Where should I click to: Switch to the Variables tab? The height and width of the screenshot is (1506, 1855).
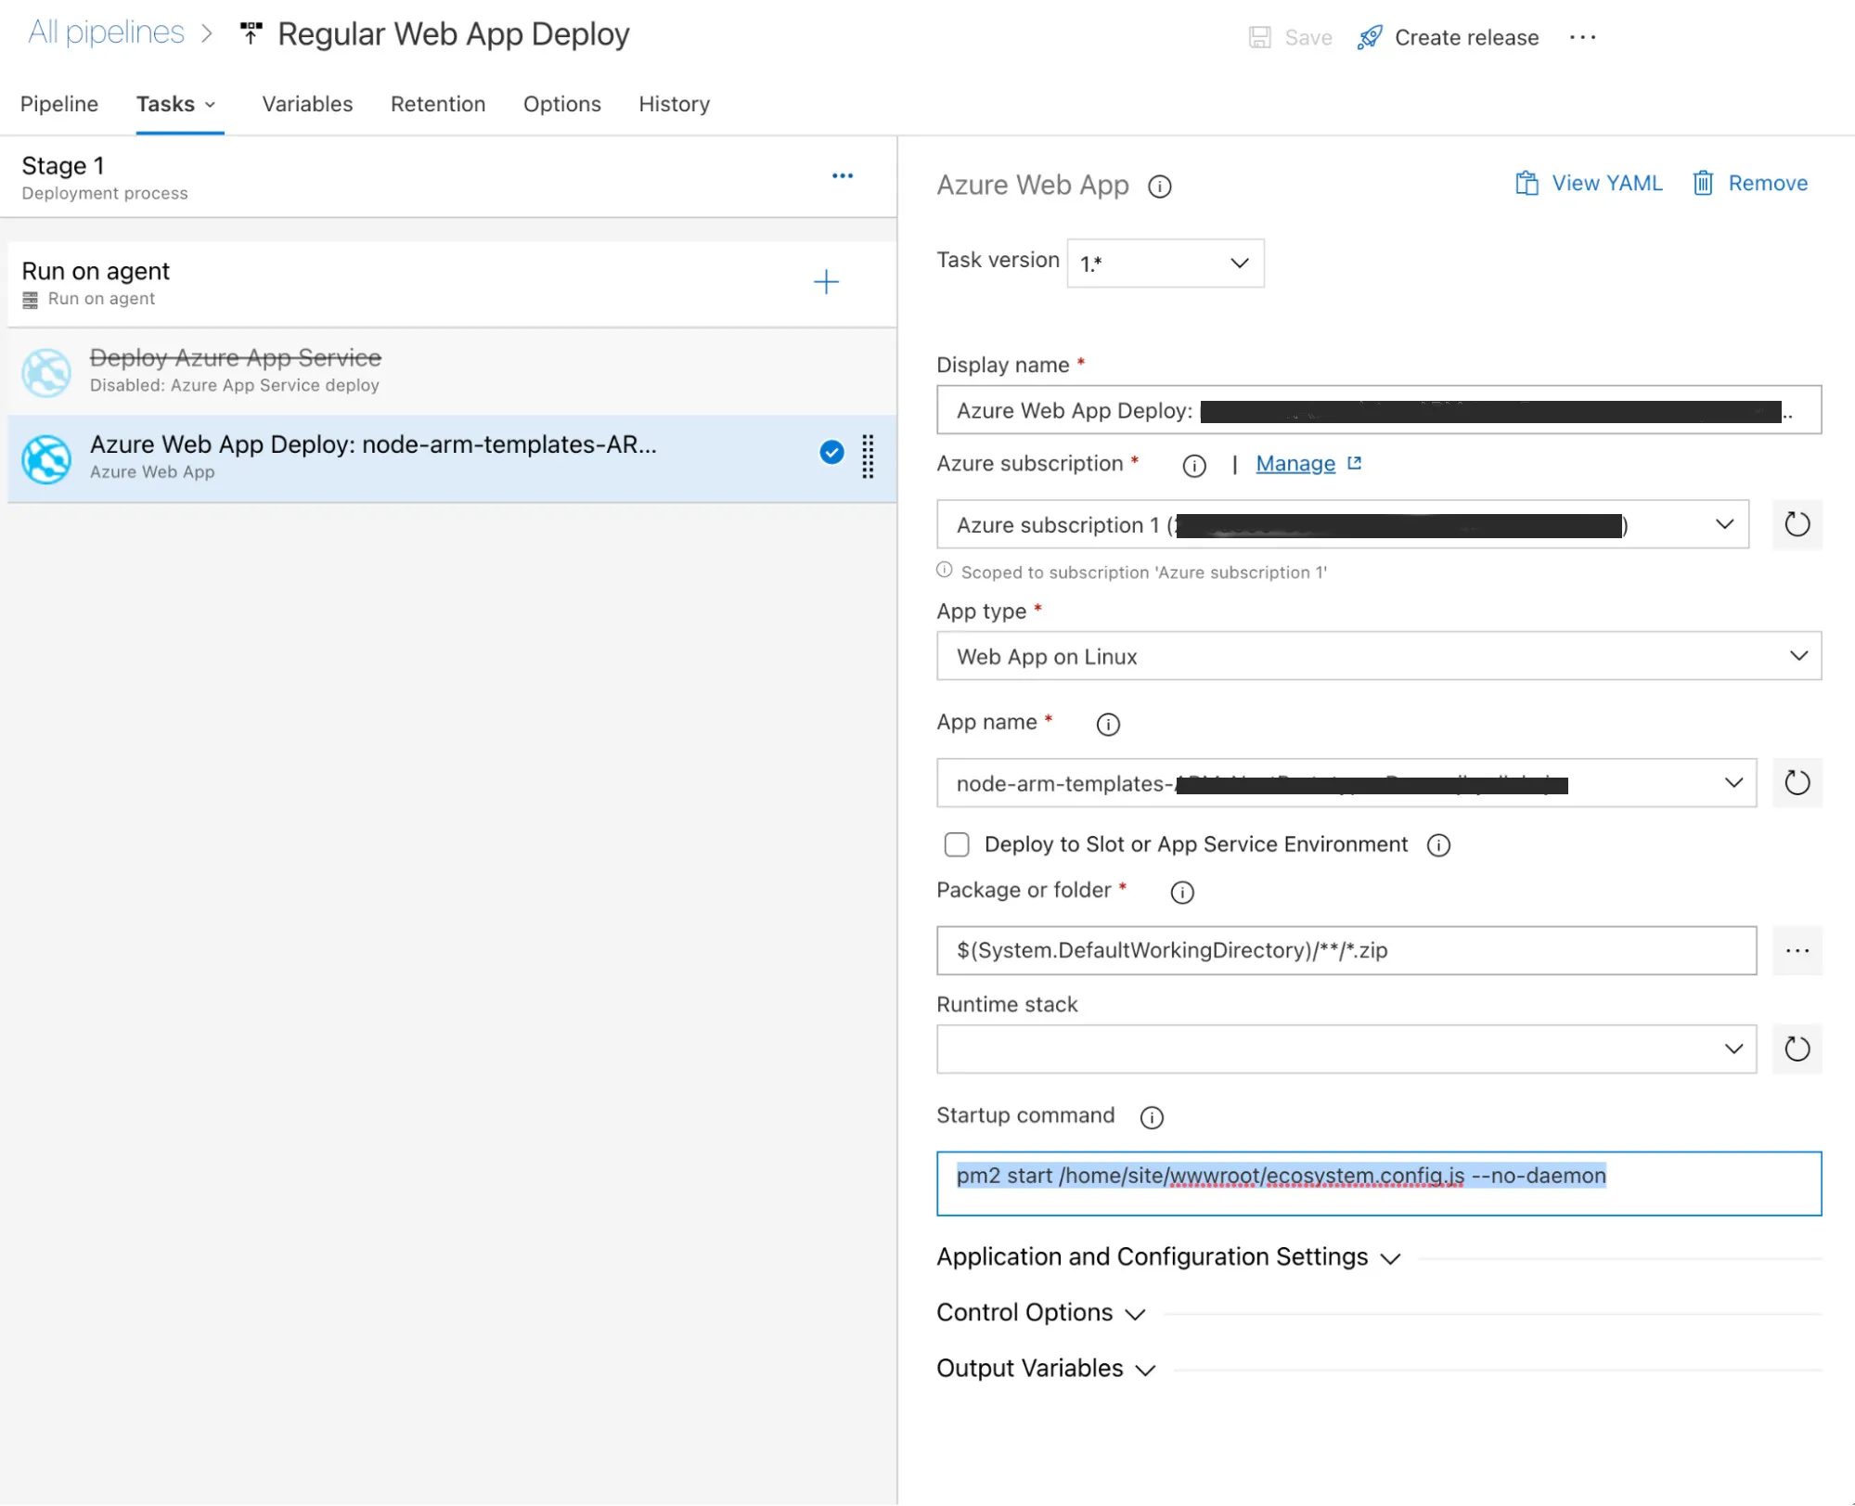(306, 104)
